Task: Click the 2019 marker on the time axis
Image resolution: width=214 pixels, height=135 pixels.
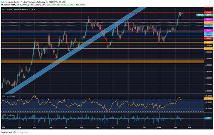Action: (159, 127)
